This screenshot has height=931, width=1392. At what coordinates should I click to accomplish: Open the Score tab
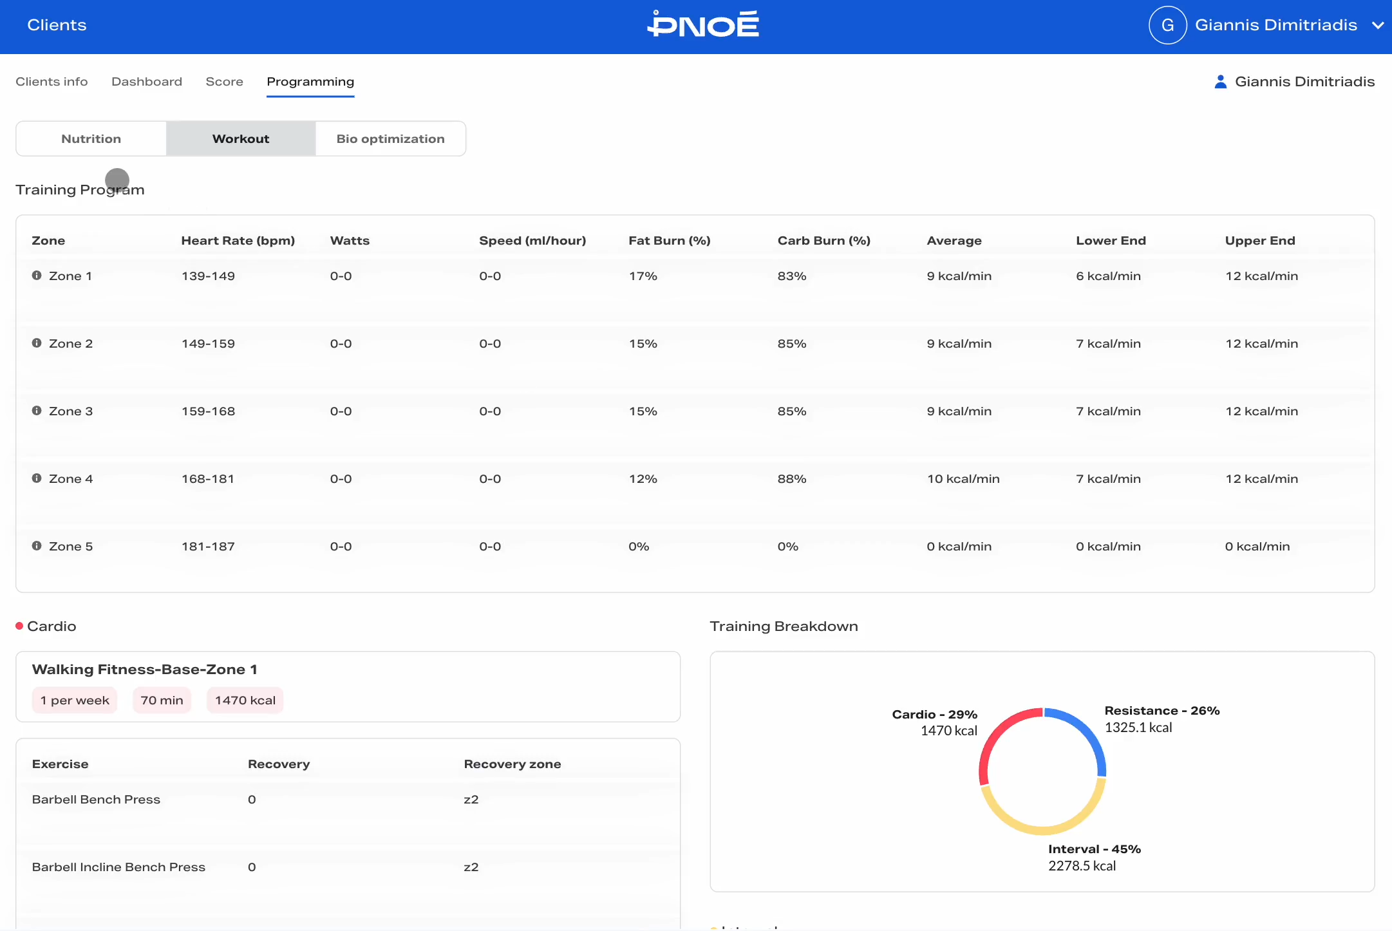pyautogui.click(x=224, y=82)
